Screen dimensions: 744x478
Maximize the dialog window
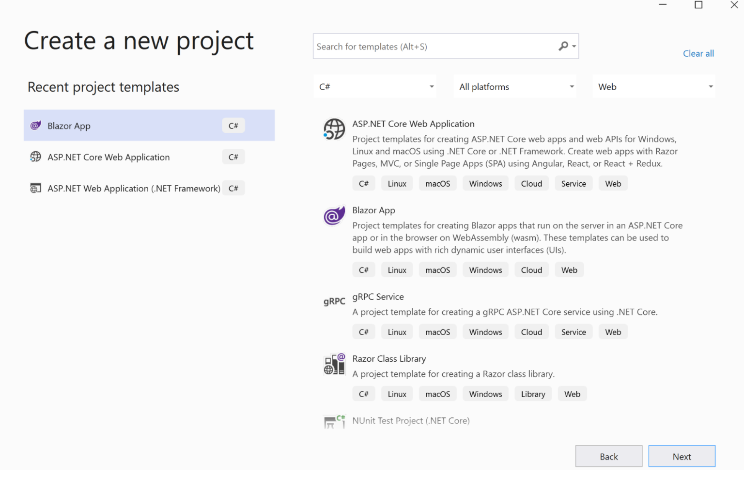click(x=698, y=5)
